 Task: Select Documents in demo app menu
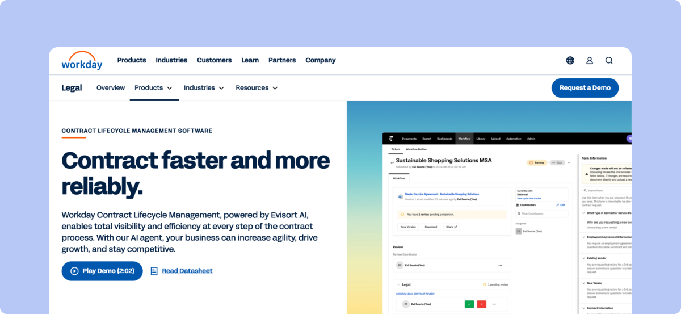pyautogui.click(x=409, y=139)
